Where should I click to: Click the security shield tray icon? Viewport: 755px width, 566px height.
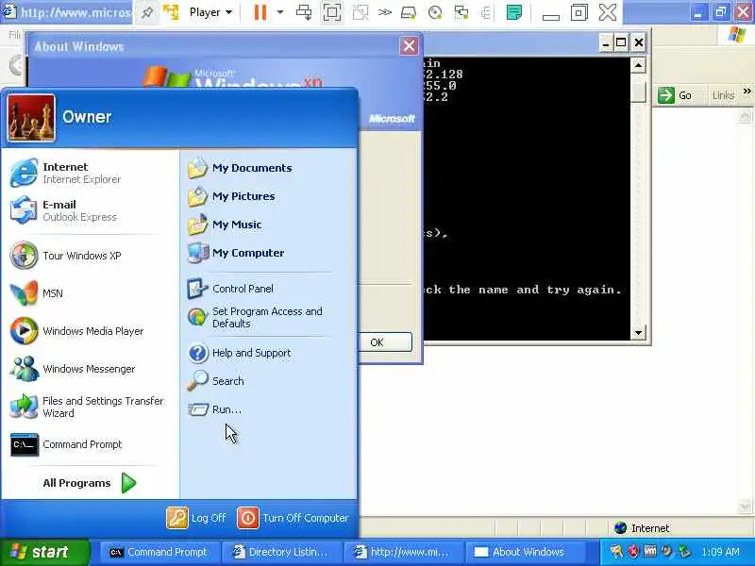pos(633,552)
